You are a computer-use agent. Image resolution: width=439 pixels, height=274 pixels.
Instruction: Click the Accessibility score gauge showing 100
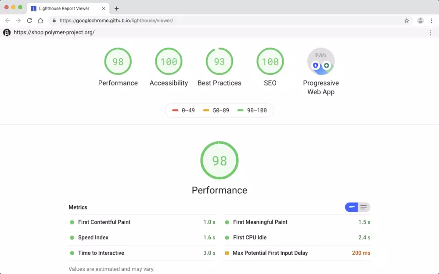(x=169, y=61)
